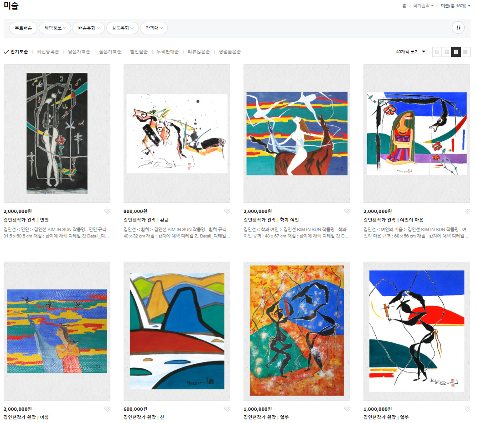
Task: Add the 연인 artwork to wishlist heart
Action: point(107,211)
